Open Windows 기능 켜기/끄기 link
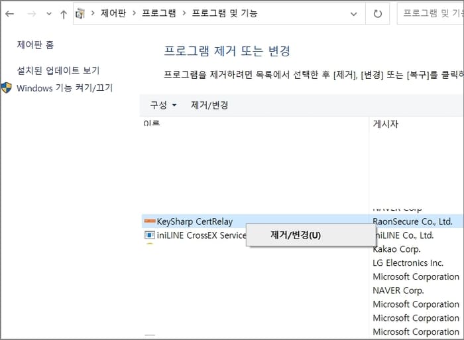The height and width of the screenshot is (340, 464). 64,88
